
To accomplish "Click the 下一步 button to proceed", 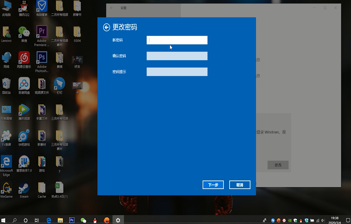I will [213, 185].
